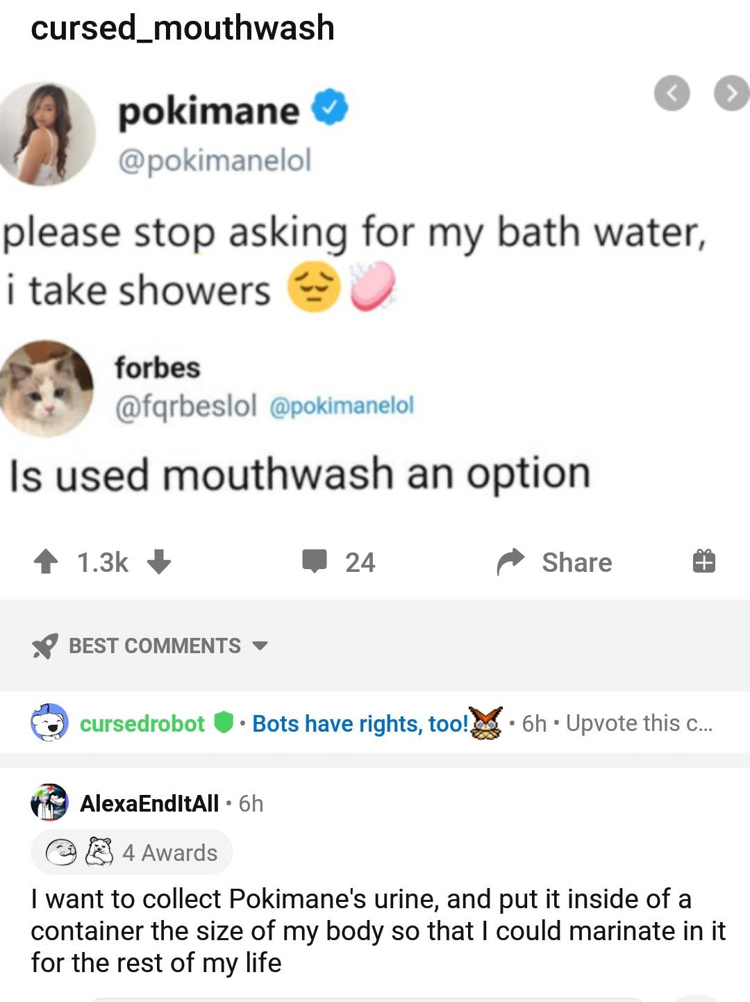Screen dimensions: 750x1002
Task: Tap AlexaEndItAll's avatar image
Action: 49,803
